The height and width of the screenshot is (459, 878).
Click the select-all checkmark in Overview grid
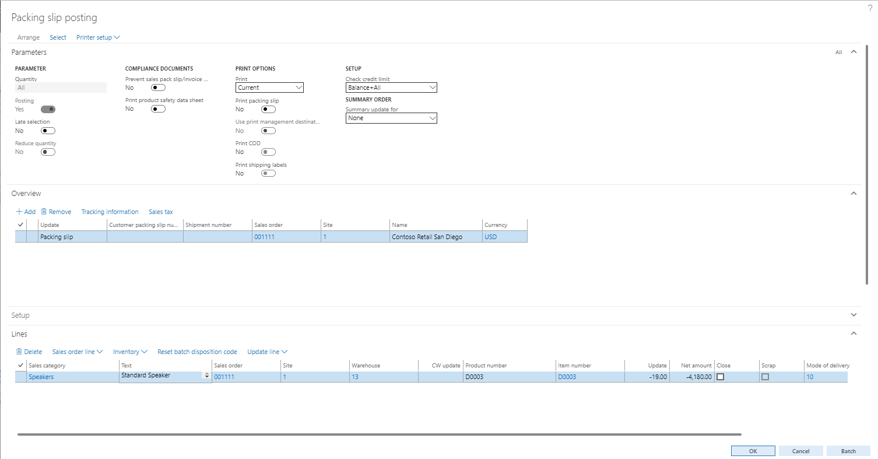pos(21,225)
